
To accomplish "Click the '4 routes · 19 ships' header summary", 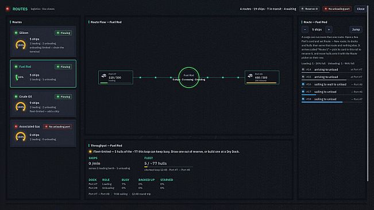I will pyautogui.click(x=268, y=9).
